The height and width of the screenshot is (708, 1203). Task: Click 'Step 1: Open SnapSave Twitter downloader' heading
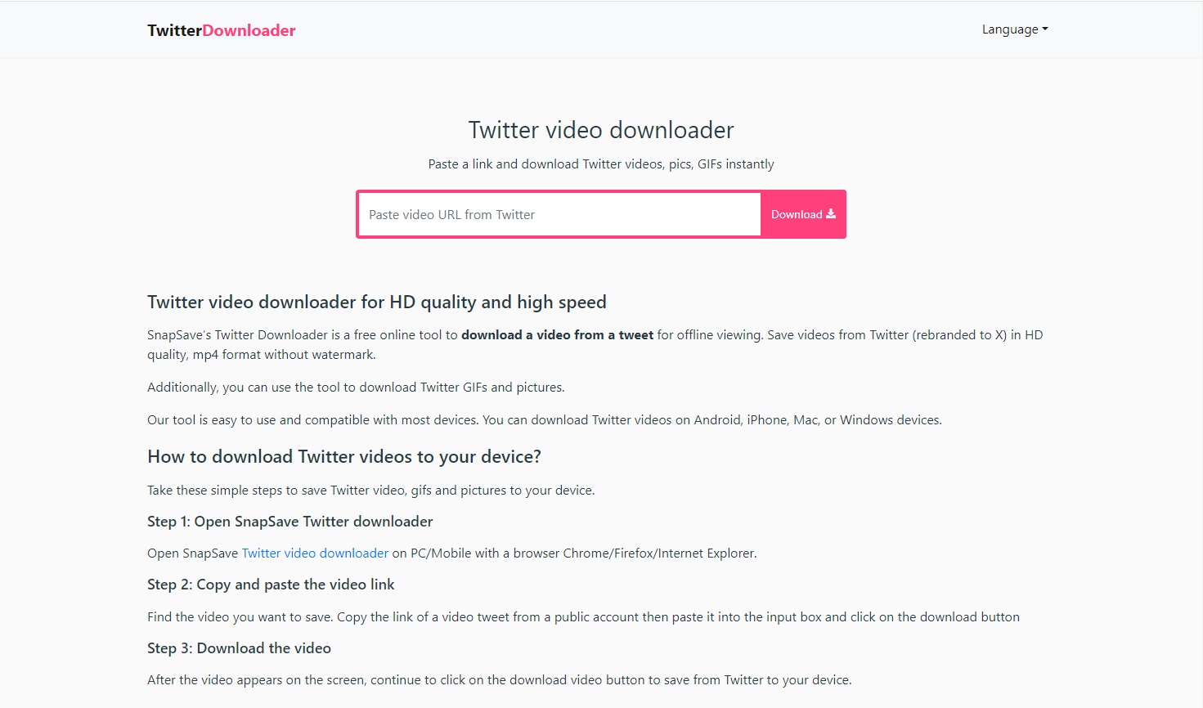click(x=290, y=522)
